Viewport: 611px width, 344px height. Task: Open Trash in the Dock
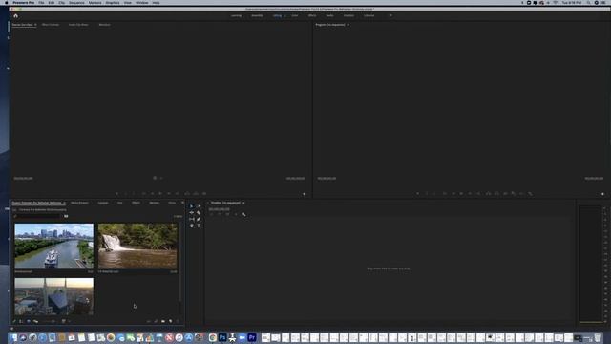click(x=598, y=337)
